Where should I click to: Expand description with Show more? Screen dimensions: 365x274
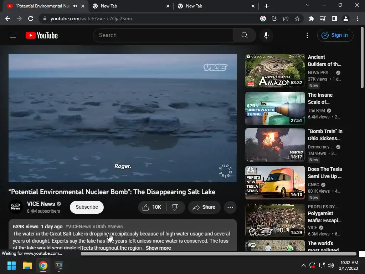[158, 248]
